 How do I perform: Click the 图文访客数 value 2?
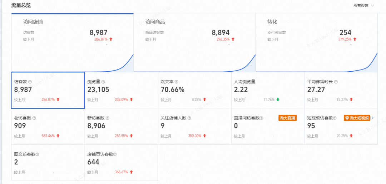[16, 162]
